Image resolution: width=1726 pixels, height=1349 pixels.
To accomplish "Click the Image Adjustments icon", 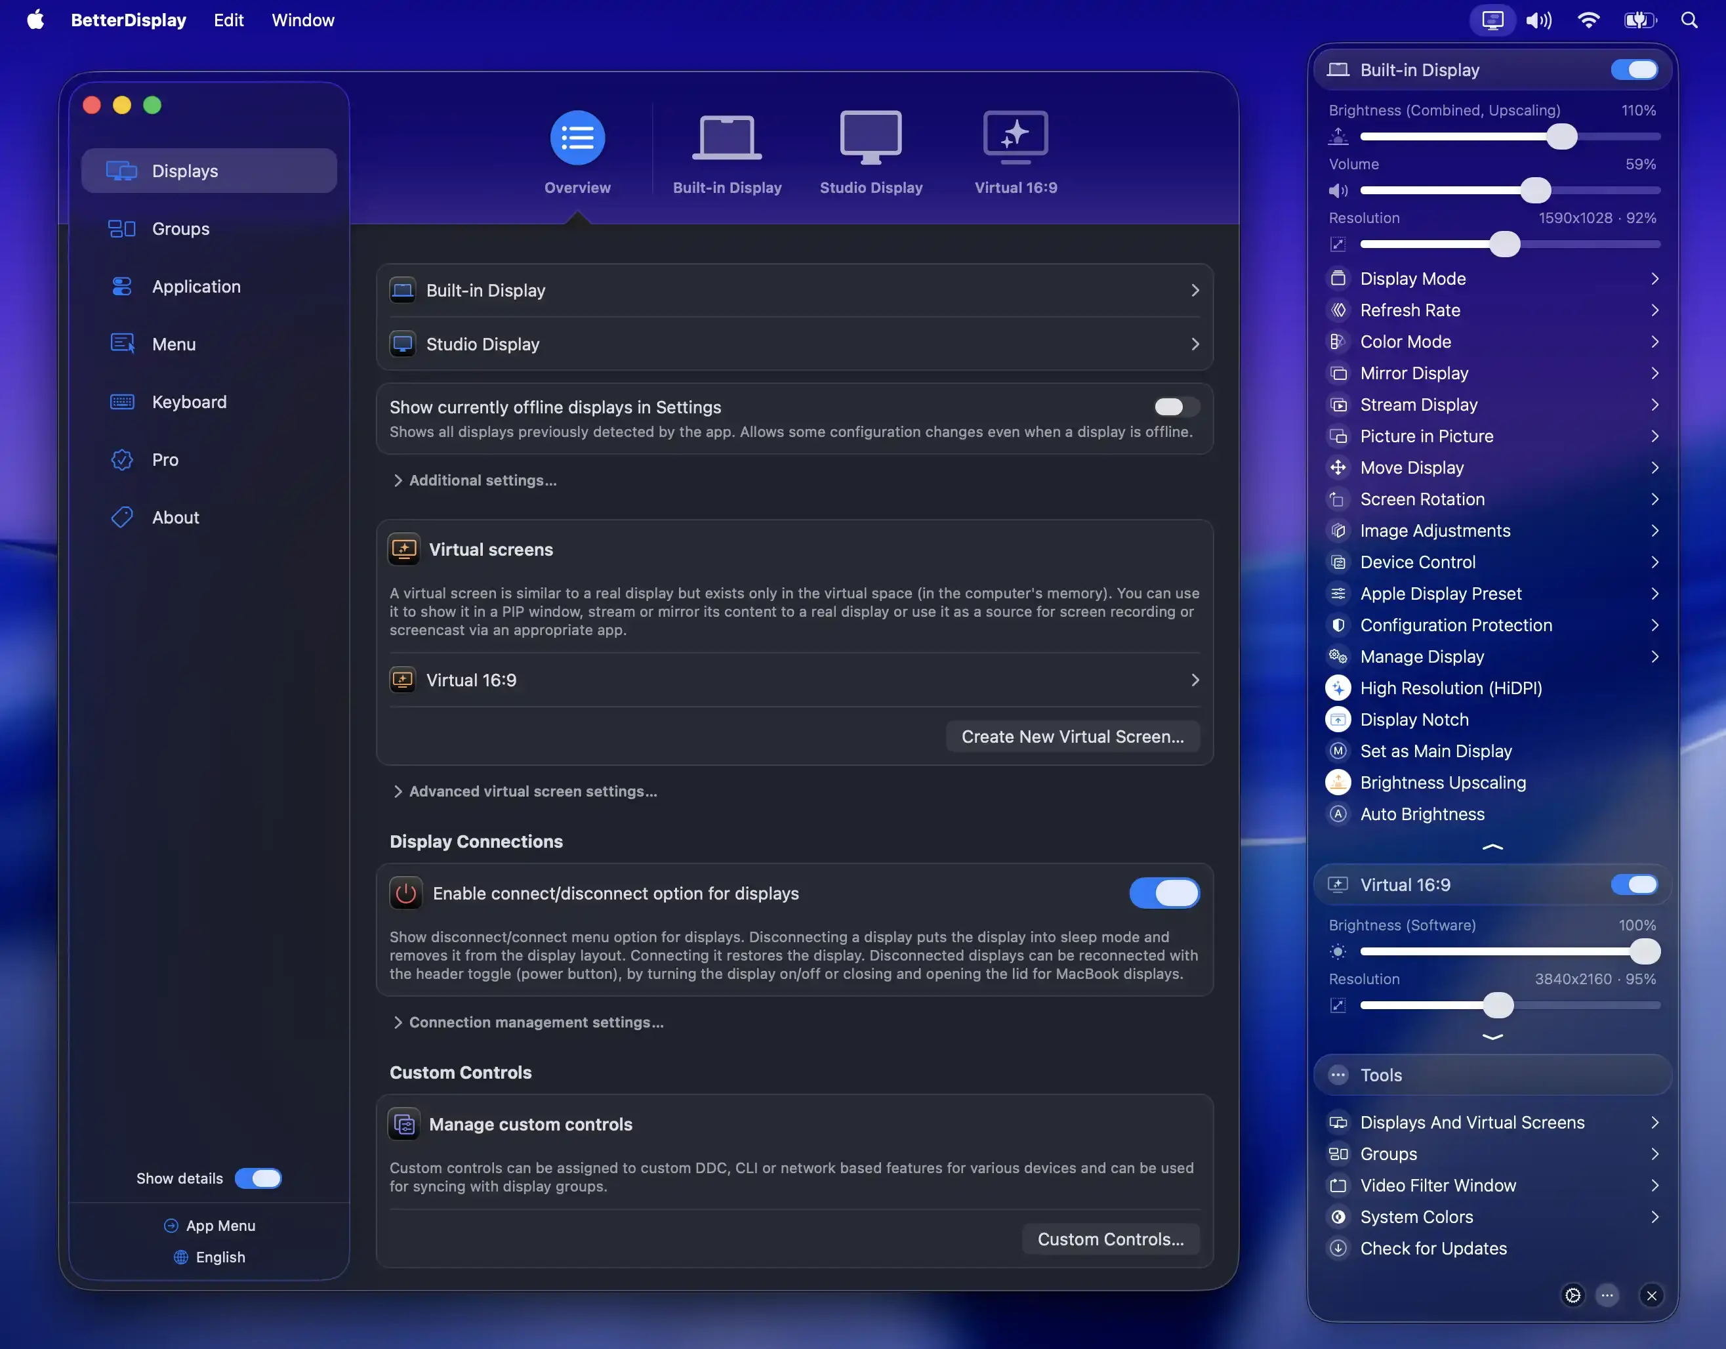I will pos(1337,530).
